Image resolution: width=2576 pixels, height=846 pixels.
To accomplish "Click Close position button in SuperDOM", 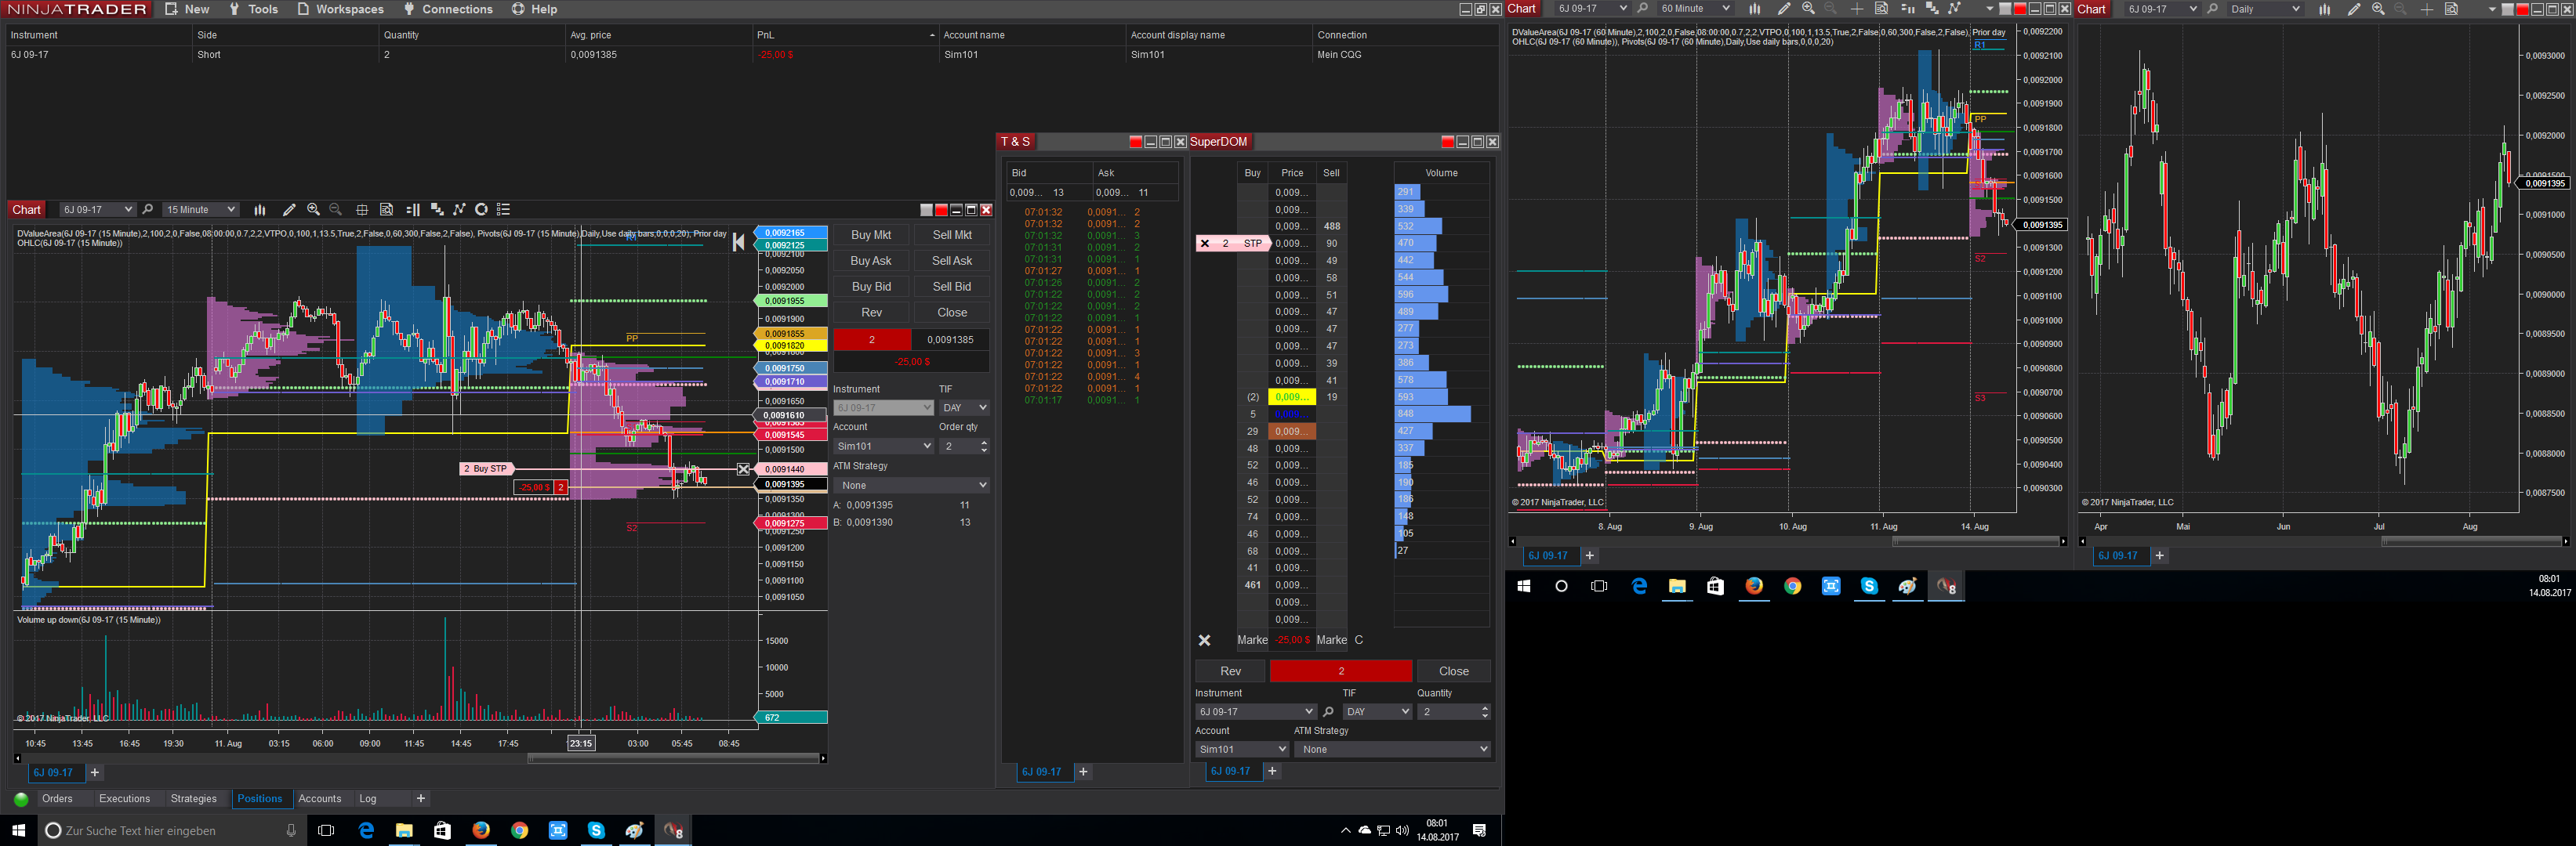I will click(x=1454, y=671).
